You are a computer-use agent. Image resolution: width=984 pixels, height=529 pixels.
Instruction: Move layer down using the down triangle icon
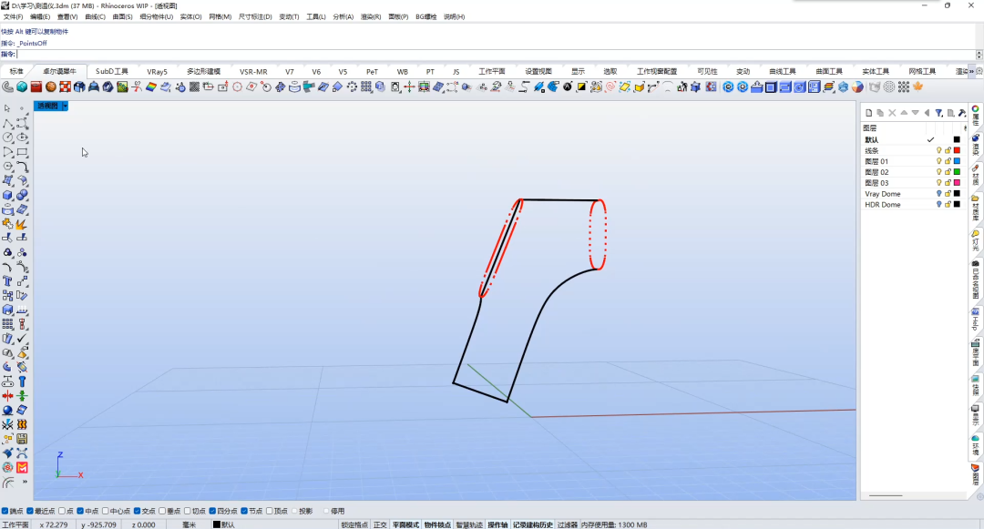pos(915,113)
